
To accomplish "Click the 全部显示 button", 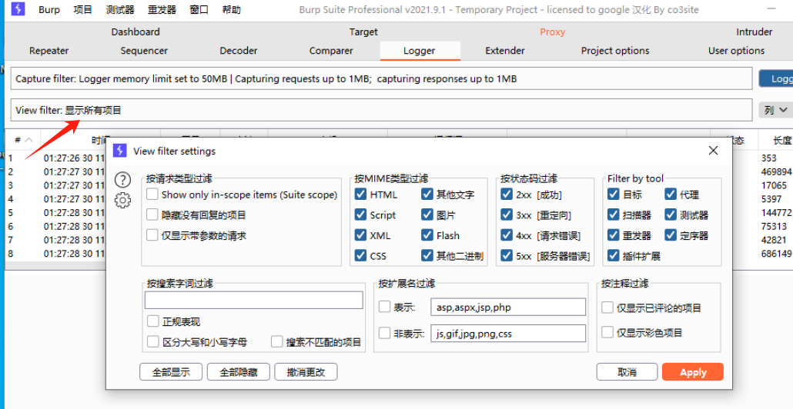I will [171, 372].
